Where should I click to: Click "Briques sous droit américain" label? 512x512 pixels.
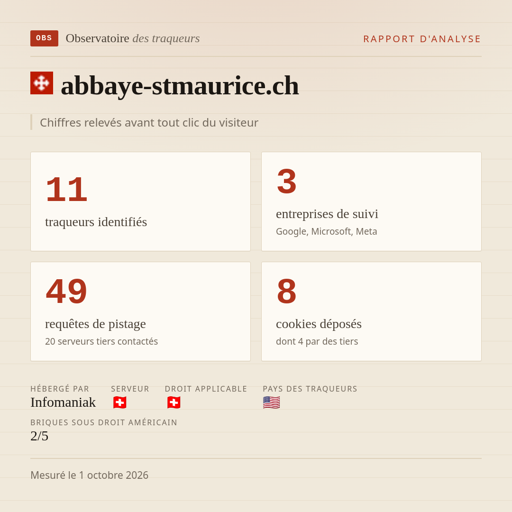pyautogui.click(x=104, y=422)
